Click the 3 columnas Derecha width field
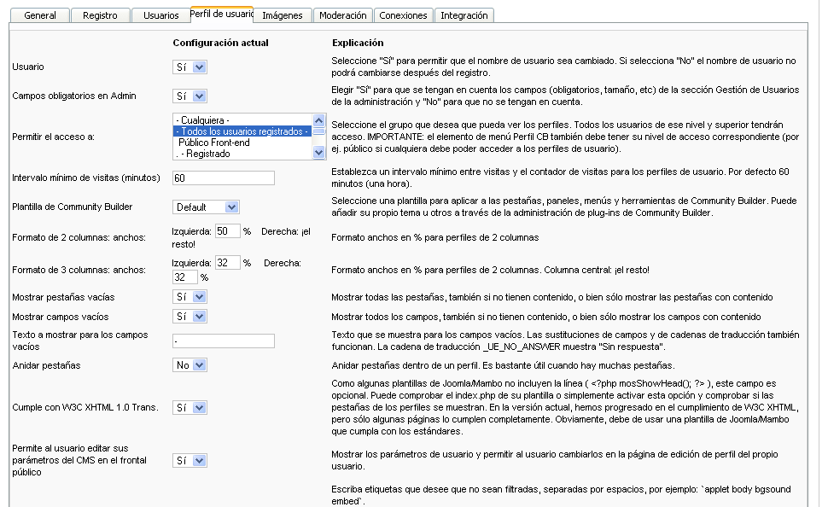The height and width of the screenshot is (507, 828). point(185,277)
